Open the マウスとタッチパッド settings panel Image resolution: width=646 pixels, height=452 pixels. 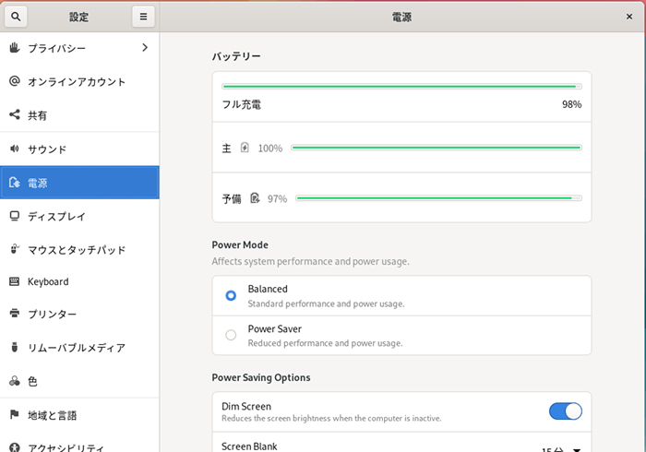coord(77,249)
